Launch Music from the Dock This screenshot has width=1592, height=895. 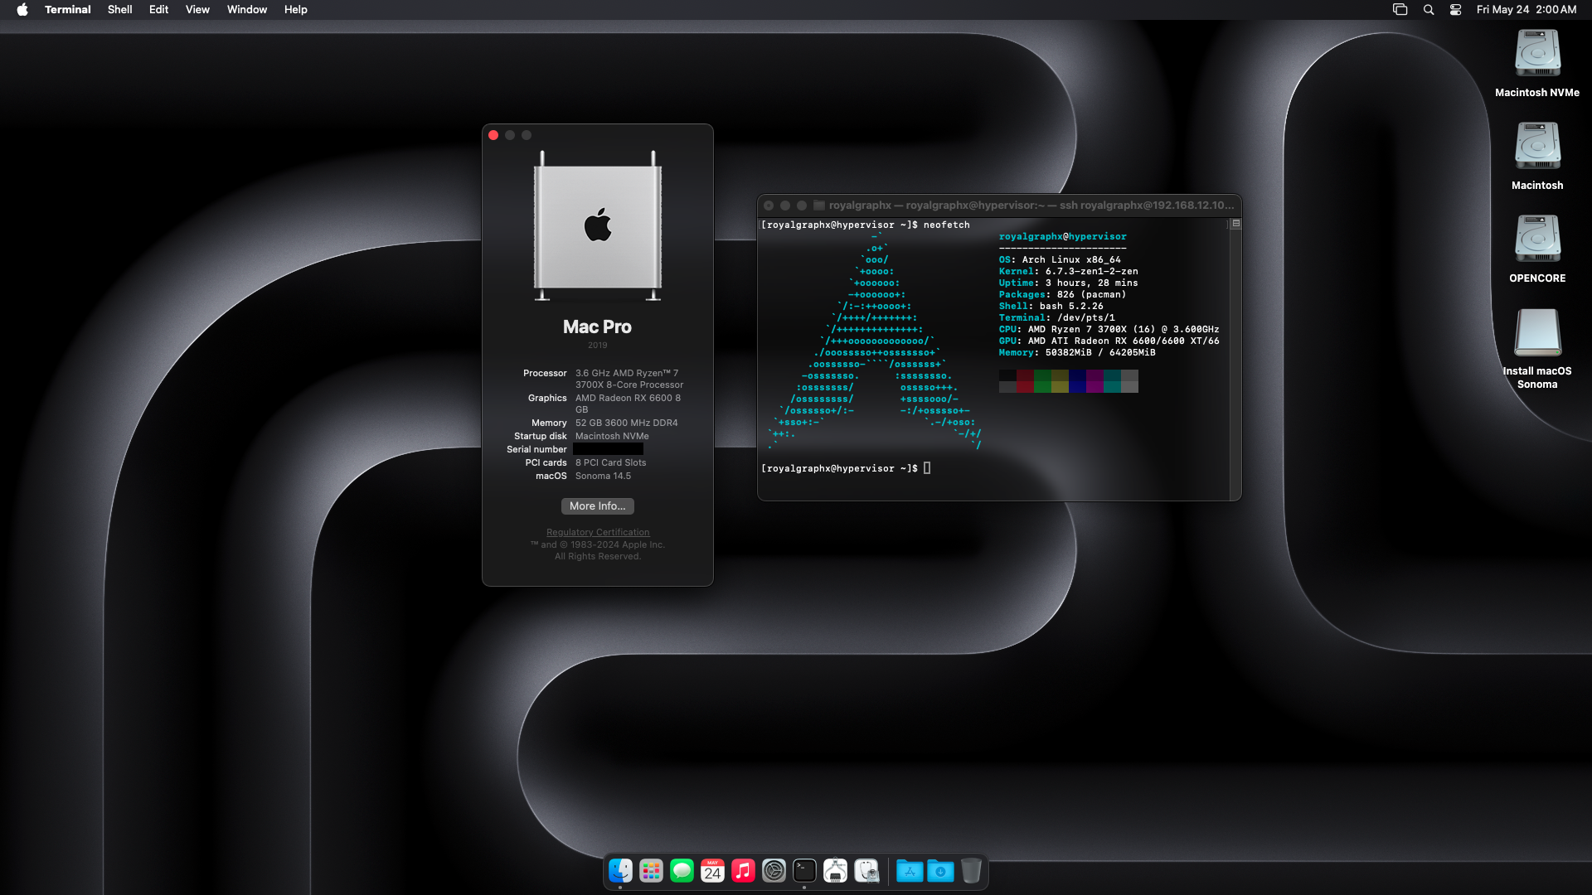tap(743, 871)
